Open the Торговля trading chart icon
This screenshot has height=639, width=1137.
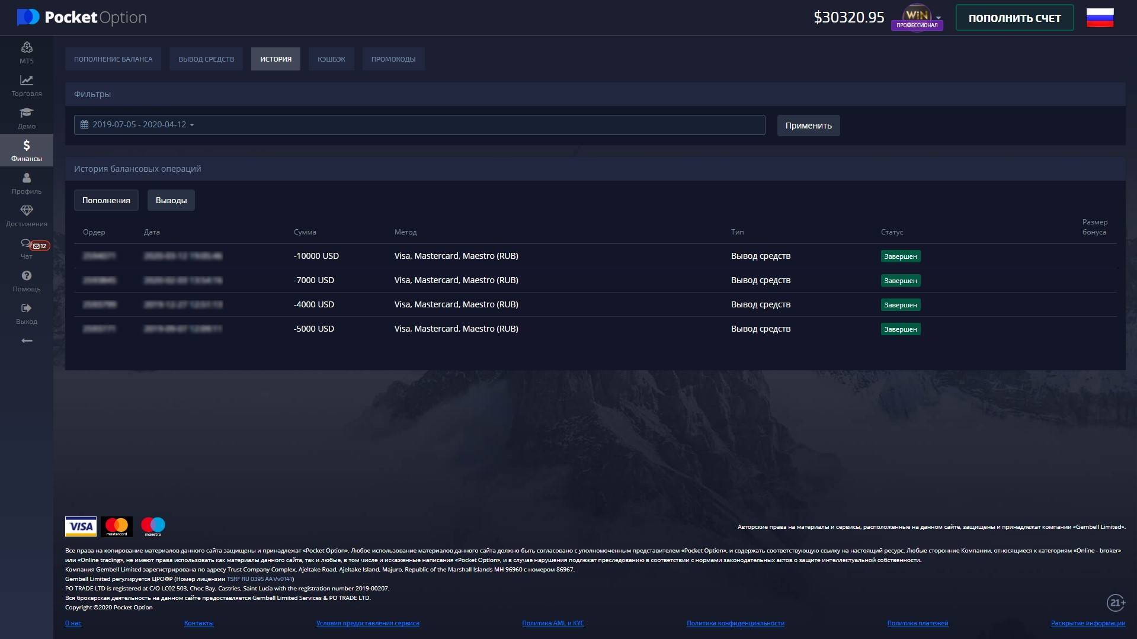point(27,81)
